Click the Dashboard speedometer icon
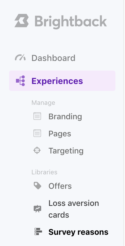This screenshot has width=125, height=246. coord(20,57)
